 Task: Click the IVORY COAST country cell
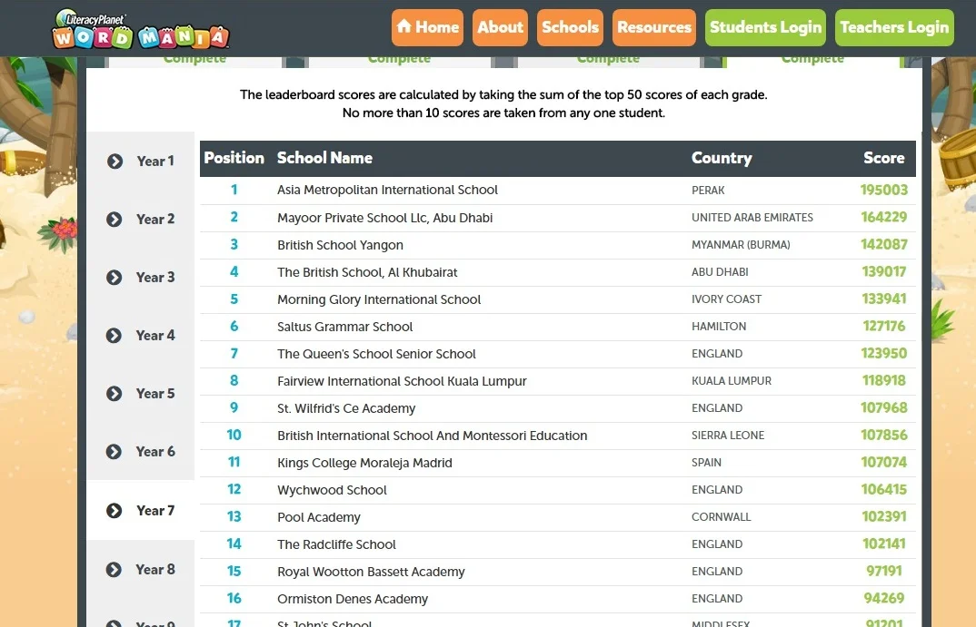726,299
